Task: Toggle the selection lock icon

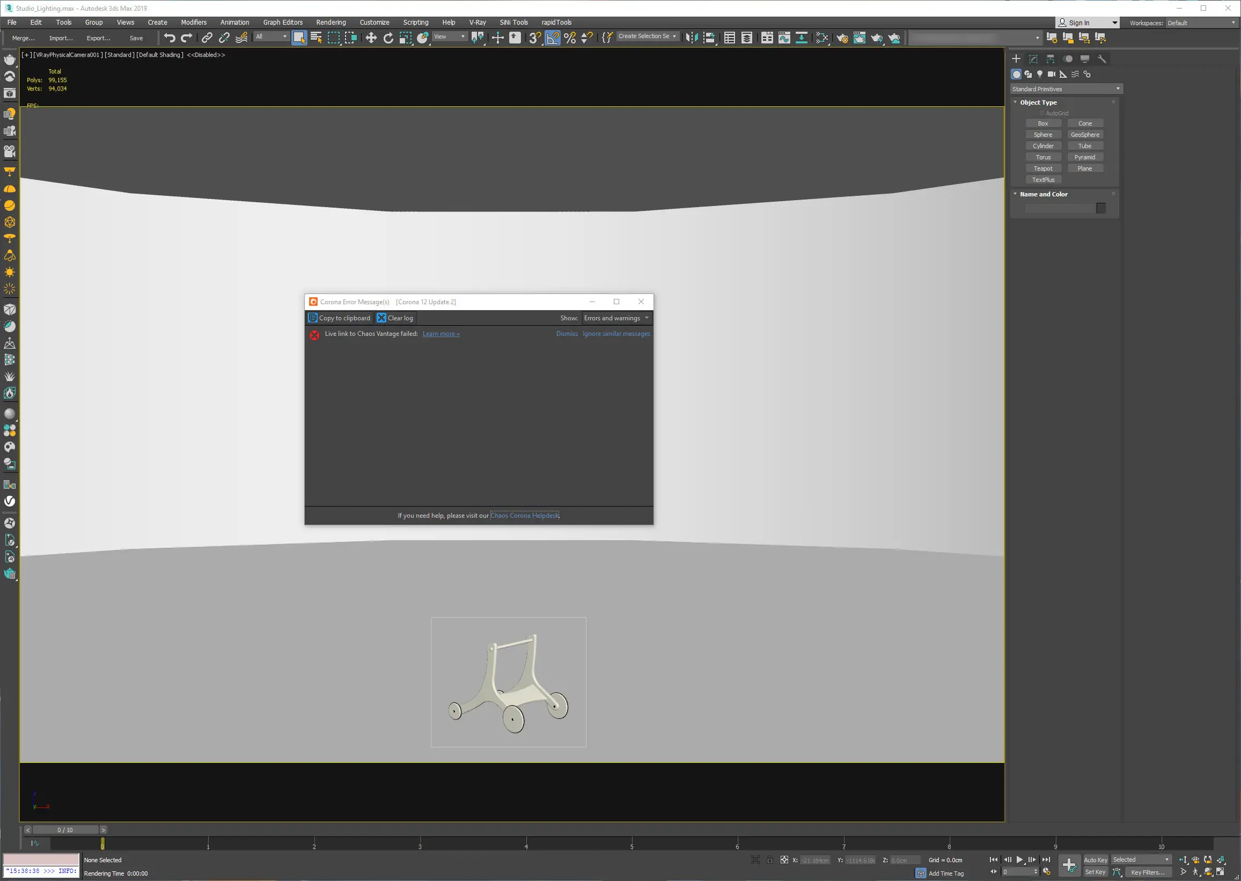Action: coord(770,860)
